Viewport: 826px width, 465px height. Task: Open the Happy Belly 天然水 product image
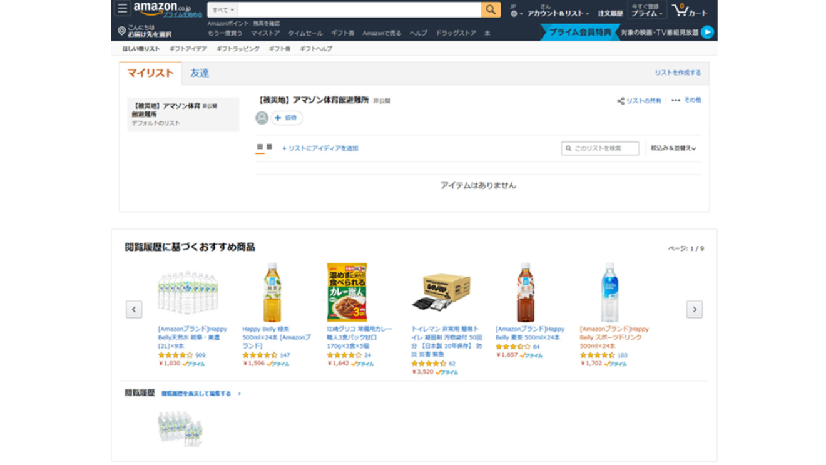(x=188, y=292)
